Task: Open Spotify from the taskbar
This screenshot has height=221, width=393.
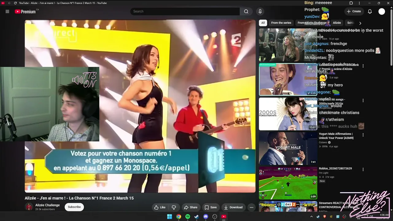Action: point(188,216)
